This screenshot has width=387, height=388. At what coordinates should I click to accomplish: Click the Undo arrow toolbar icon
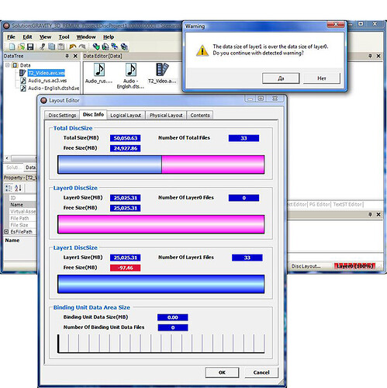(73, 47)
